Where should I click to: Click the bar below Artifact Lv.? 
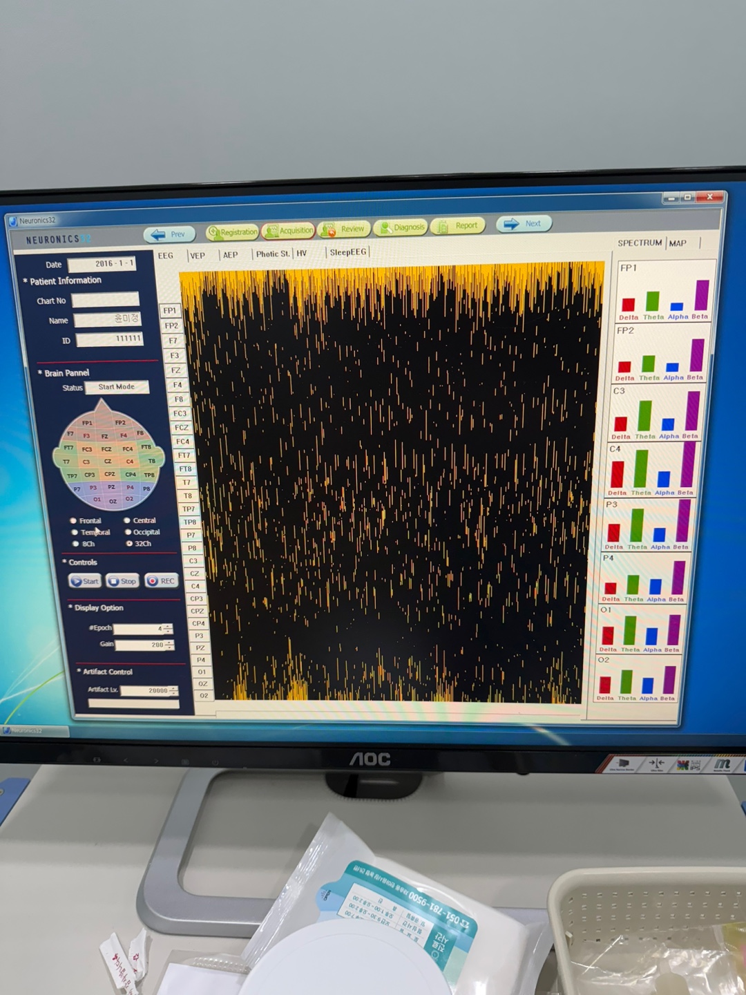[134, 704]
